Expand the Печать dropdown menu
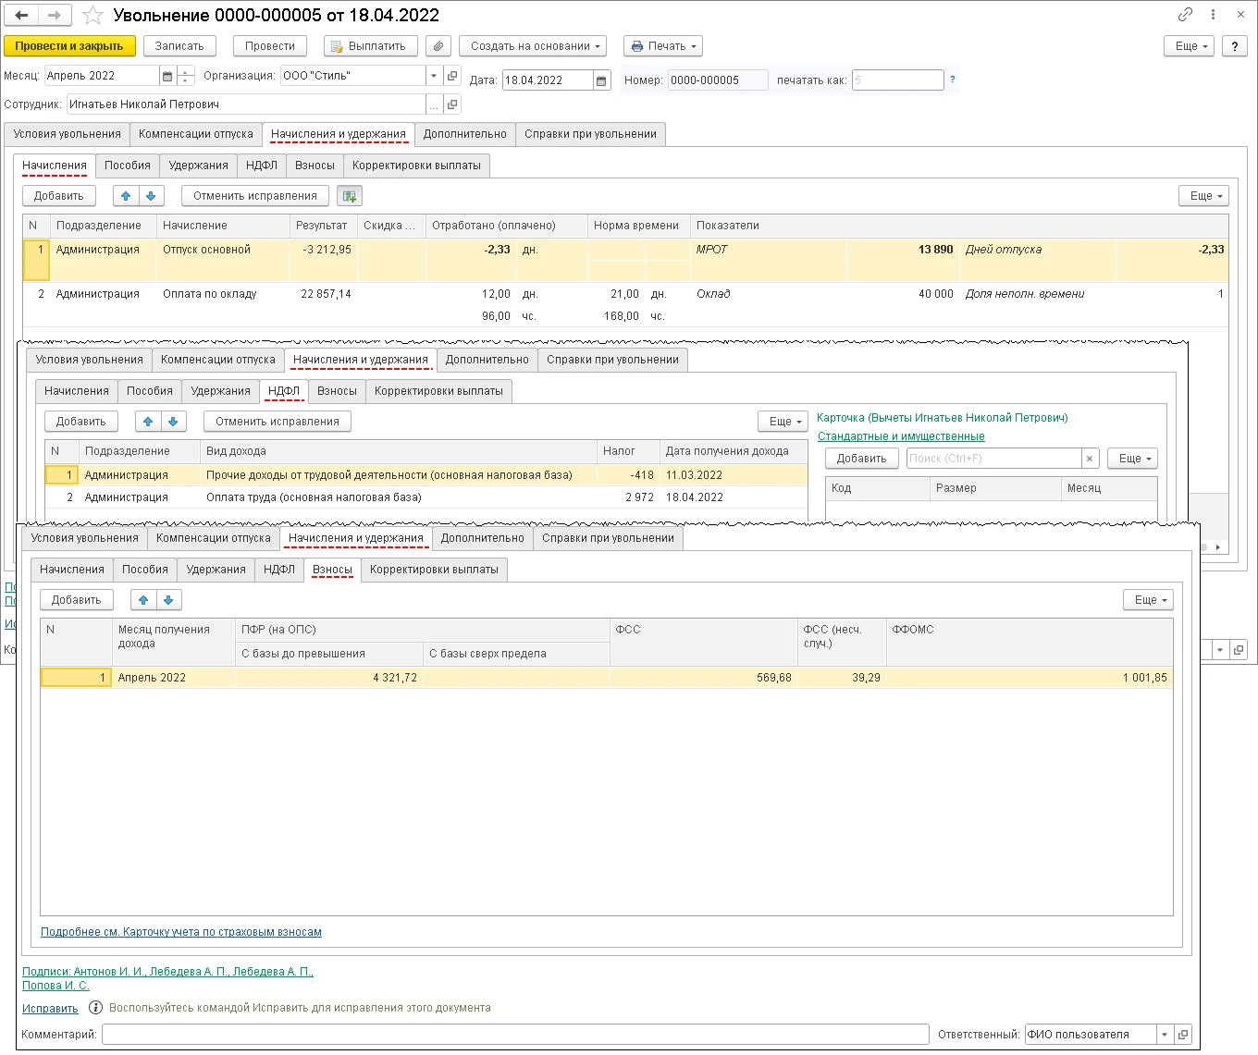The image size is (1258, 1055). click(663, 46)
